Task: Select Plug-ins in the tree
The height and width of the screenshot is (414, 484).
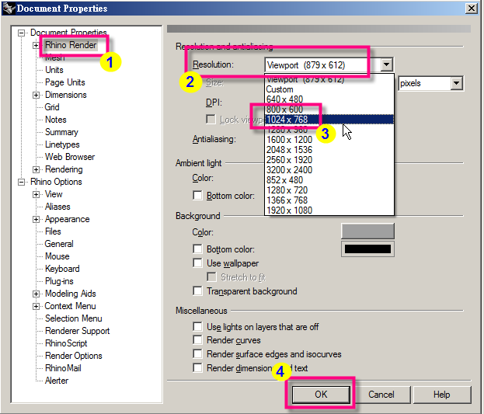Action: pyautogui.click(x=59, y=281)
